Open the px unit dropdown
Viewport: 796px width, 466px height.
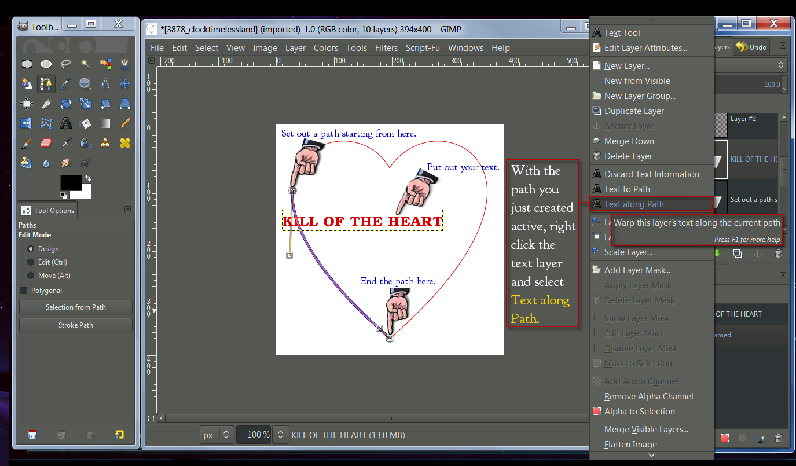point(217,434)
